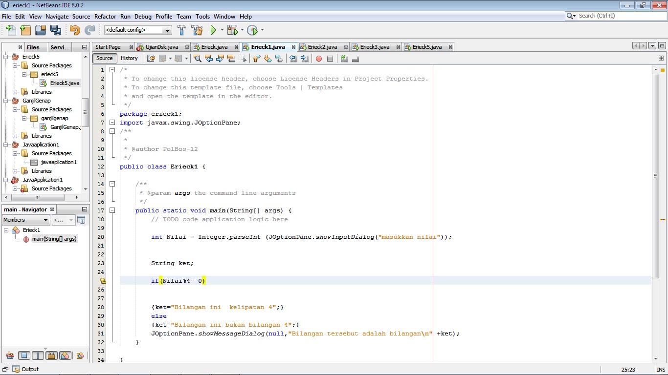Start macro recording with the red circle icon

pos(318,58)
